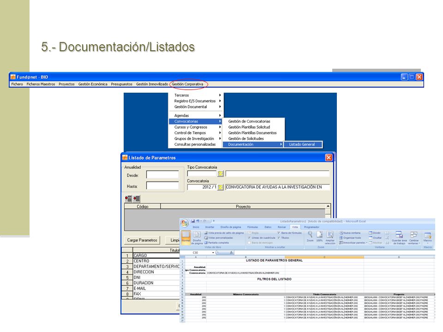Viewport: 443px width, 332px height.
Task: Select the Diseño de página view icon
Action: (197, 237)
